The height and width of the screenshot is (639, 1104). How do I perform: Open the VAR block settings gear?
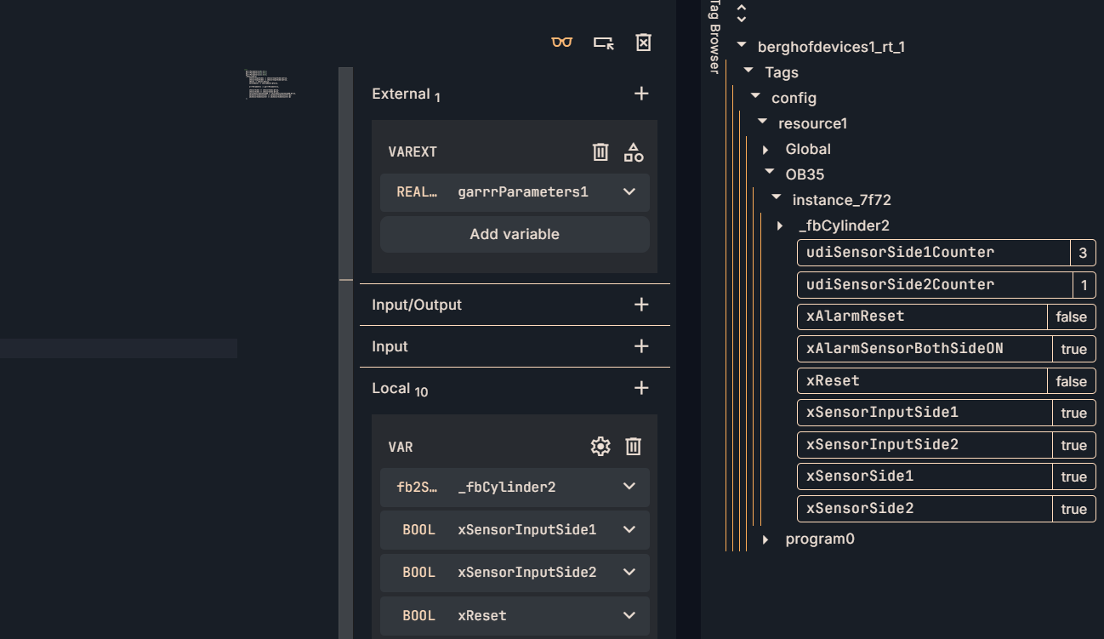click(x=600, y=447)
